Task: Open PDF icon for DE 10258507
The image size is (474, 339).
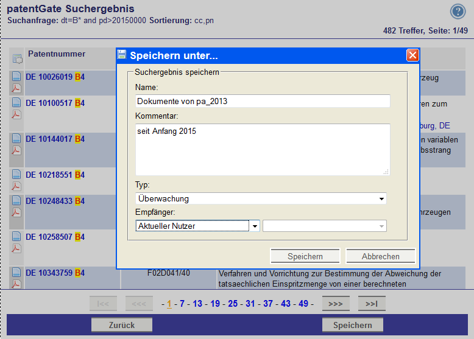Action: point(16,248)
